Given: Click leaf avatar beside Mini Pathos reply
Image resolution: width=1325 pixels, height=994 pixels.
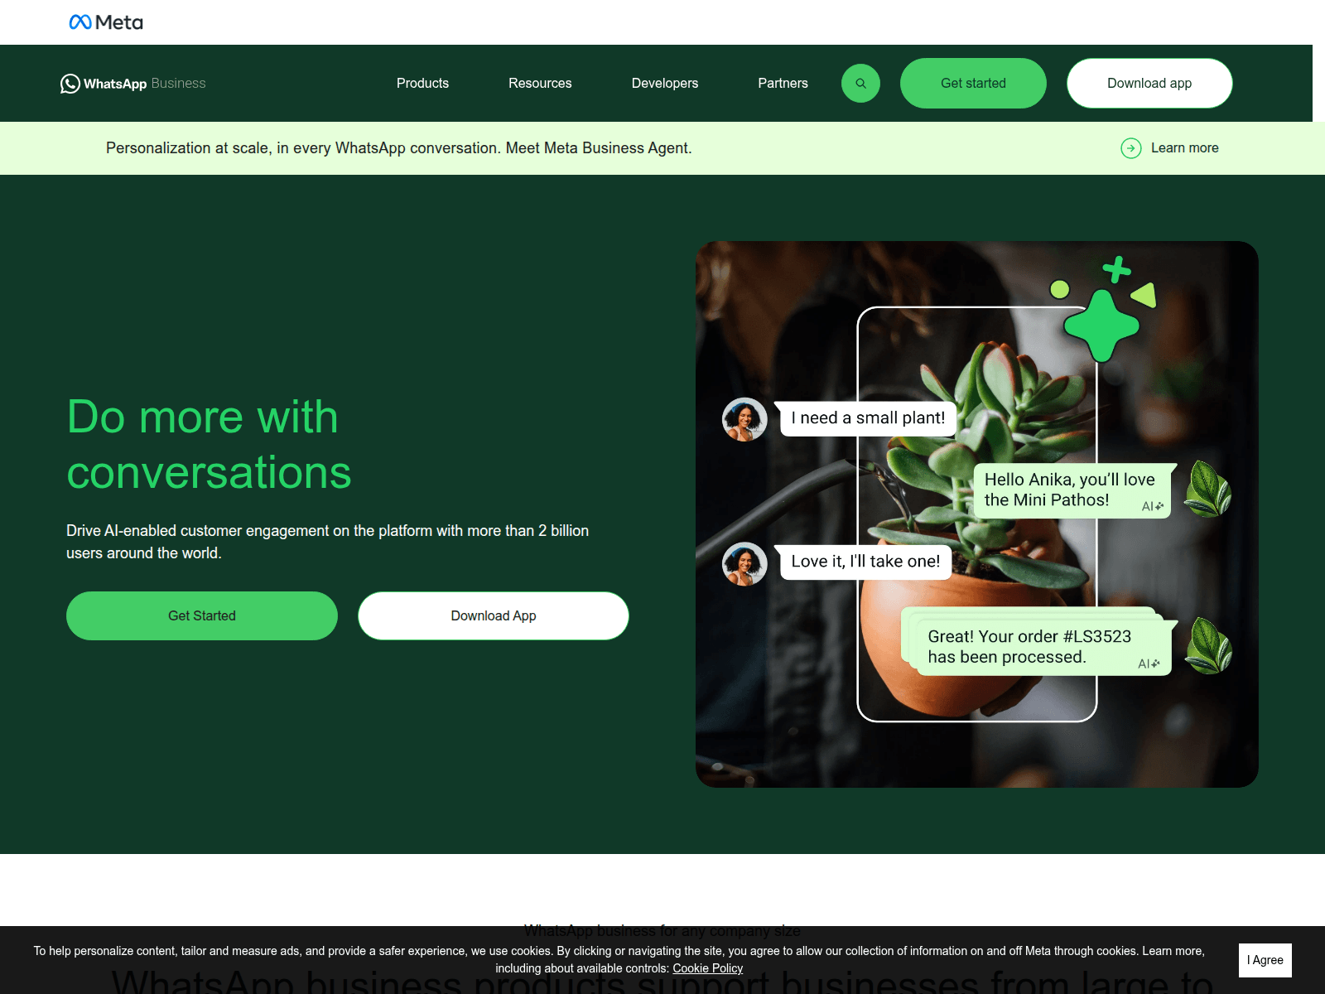Looking at the screenshot, I should tap(1208, 489).
